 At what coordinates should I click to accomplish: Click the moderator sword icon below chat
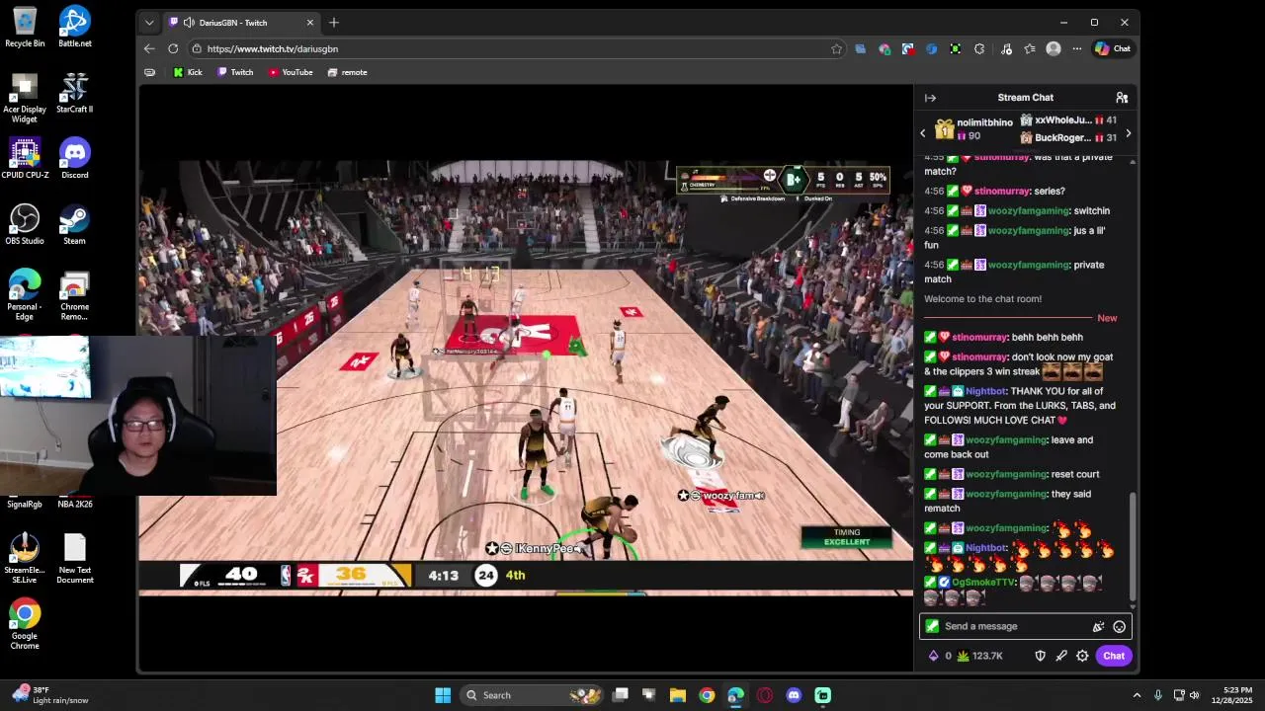tap(1061, 656)
